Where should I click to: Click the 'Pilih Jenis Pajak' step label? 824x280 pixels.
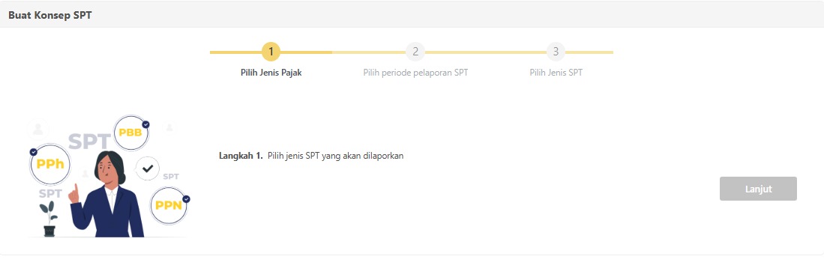(271, 73)
